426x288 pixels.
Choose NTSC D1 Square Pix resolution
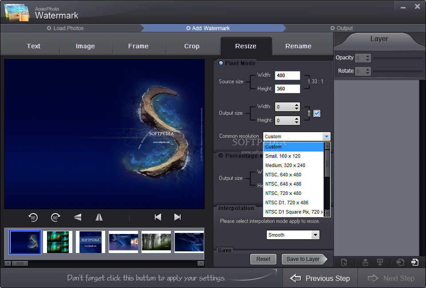tap(293, 212)
